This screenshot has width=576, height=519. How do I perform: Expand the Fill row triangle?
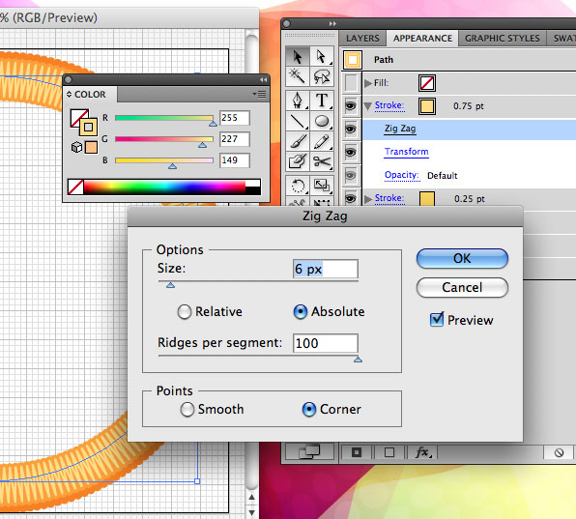coord(367,83)
